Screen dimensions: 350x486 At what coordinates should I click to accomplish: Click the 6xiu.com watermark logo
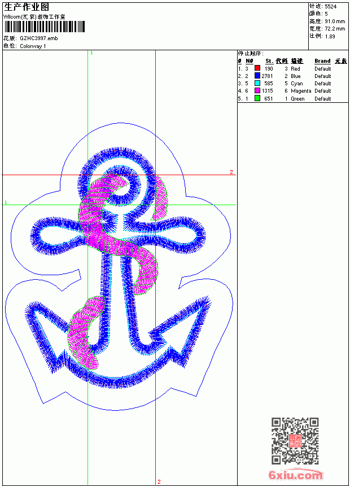coord(295,475)
